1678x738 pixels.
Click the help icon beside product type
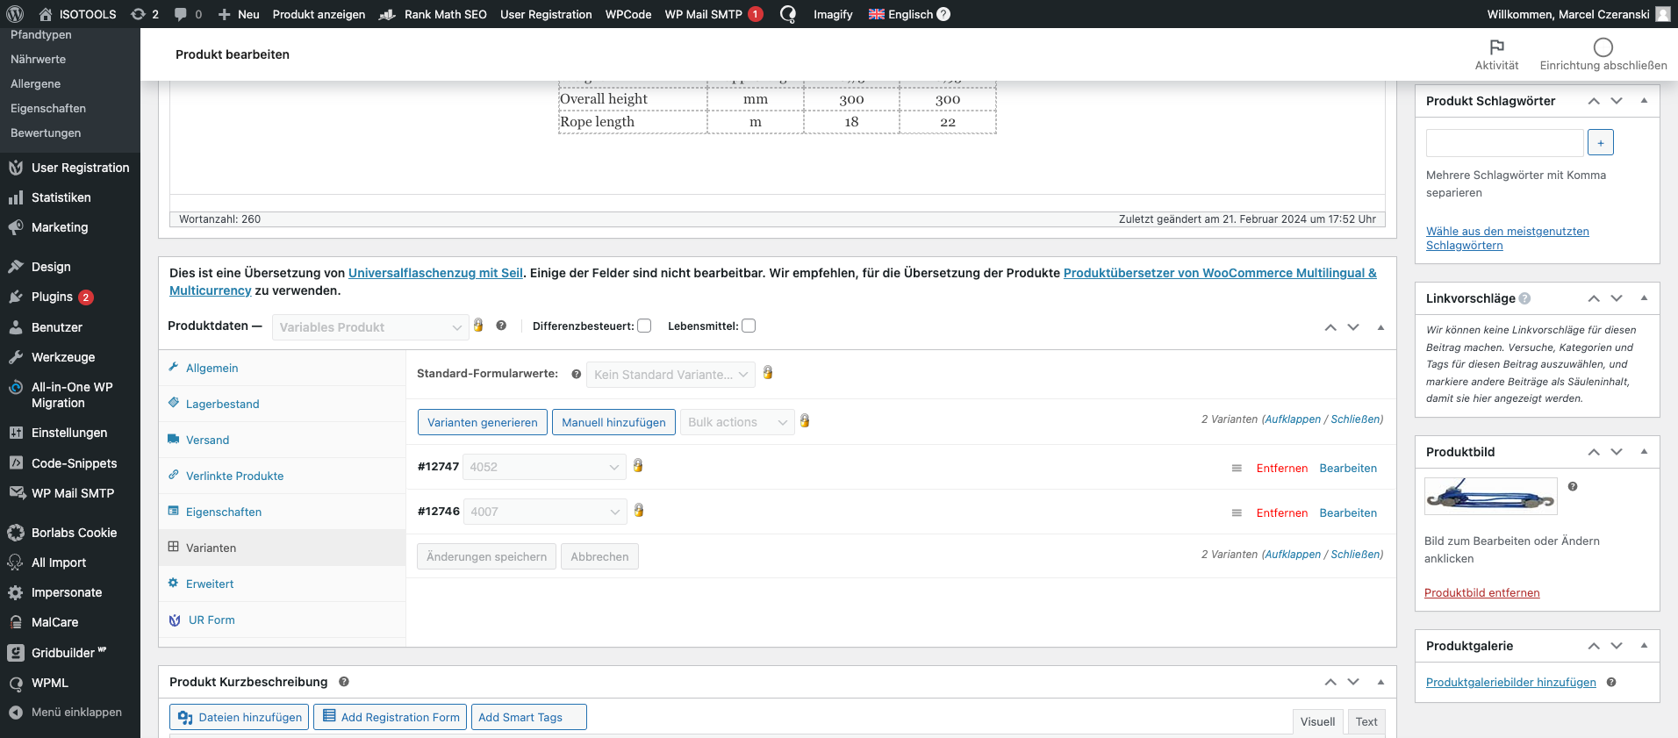click(x=501, y=326)
